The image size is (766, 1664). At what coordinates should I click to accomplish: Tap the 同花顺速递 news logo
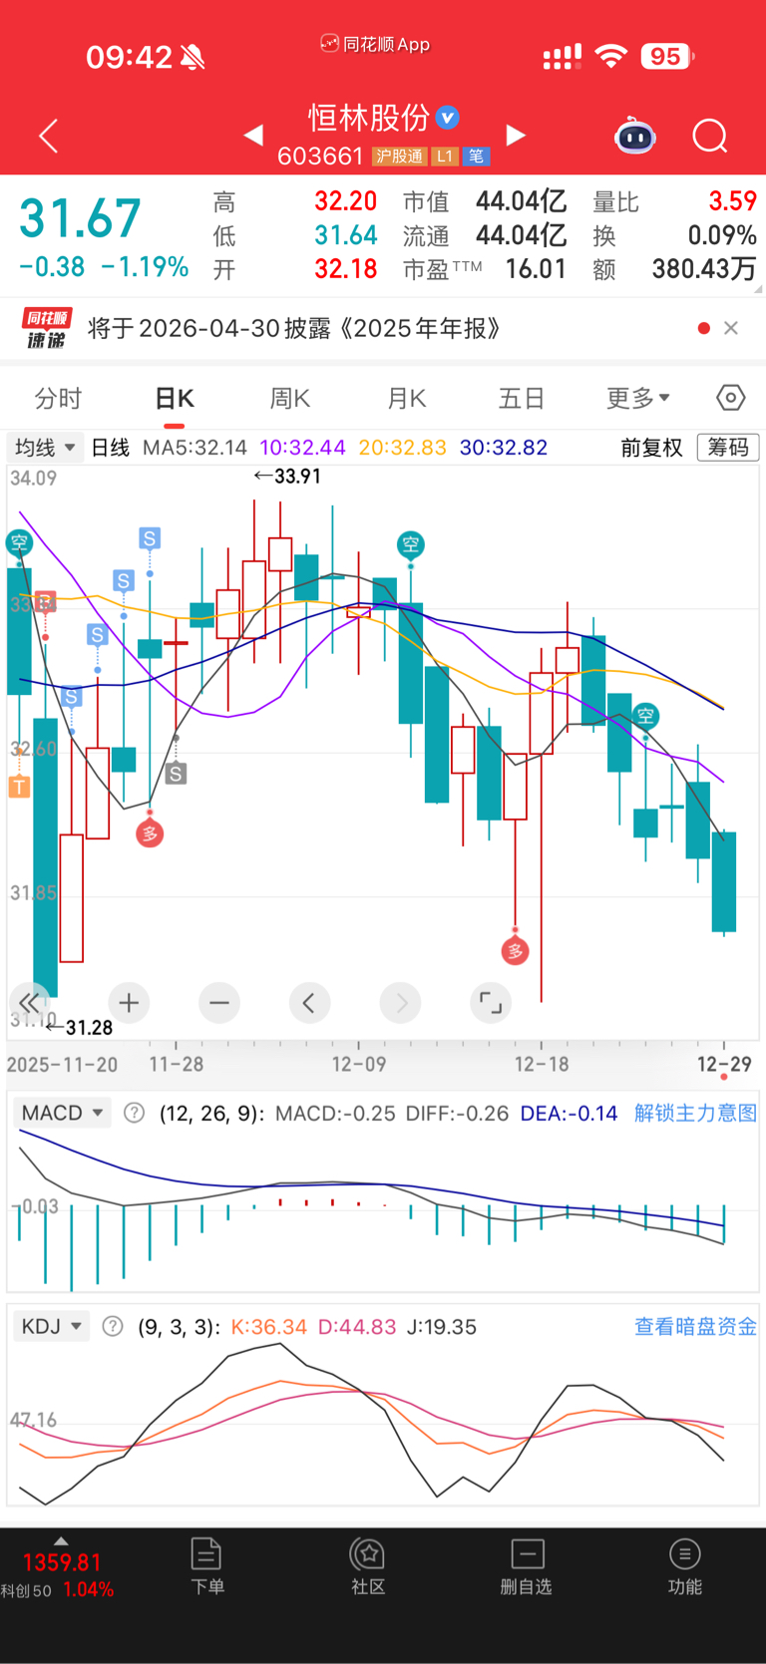(47, 328)
